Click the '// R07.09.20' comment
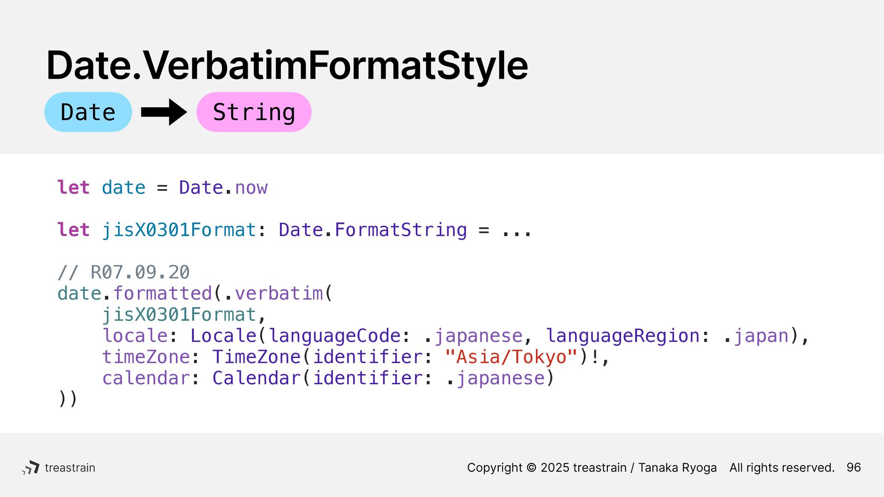This screenshot has height=497, width=884. click(123, 272)
